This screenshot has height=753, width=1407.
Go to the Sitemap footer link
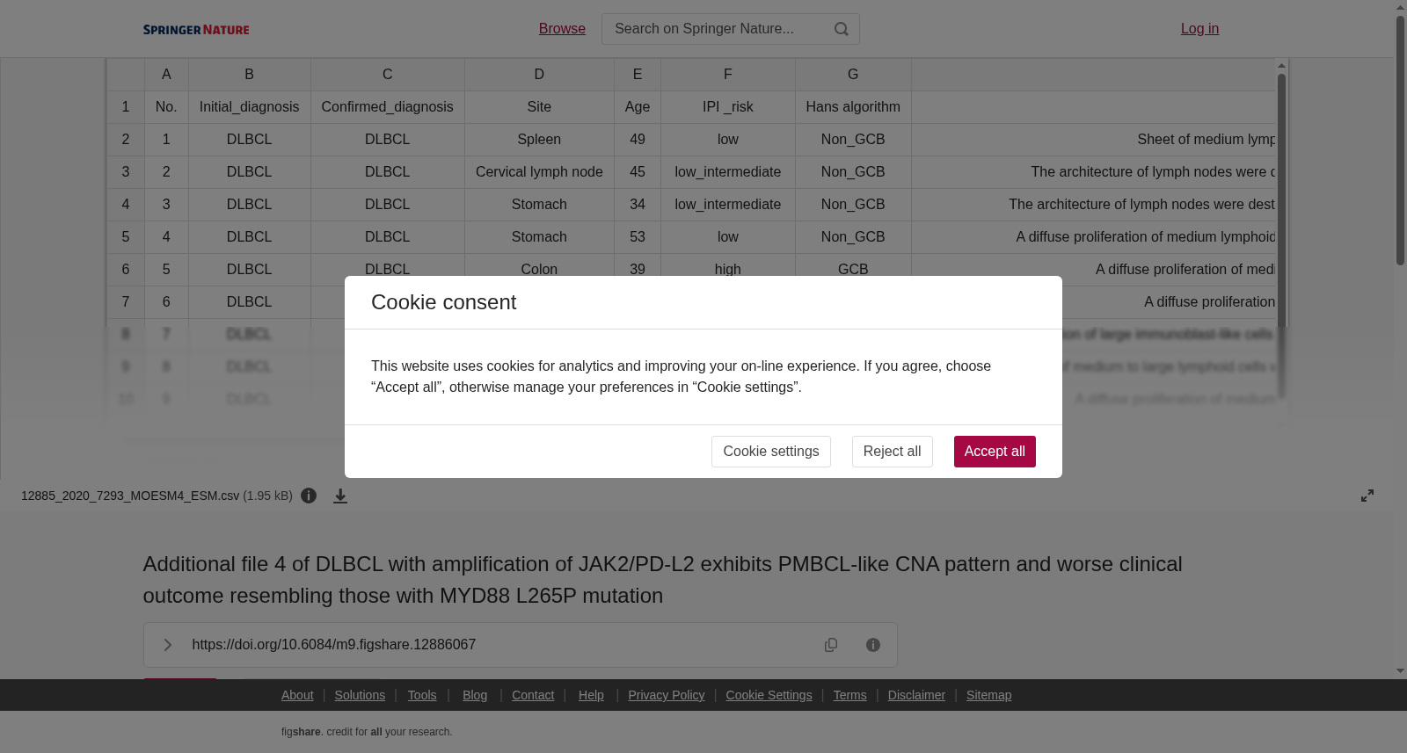[x=988, y=695]
